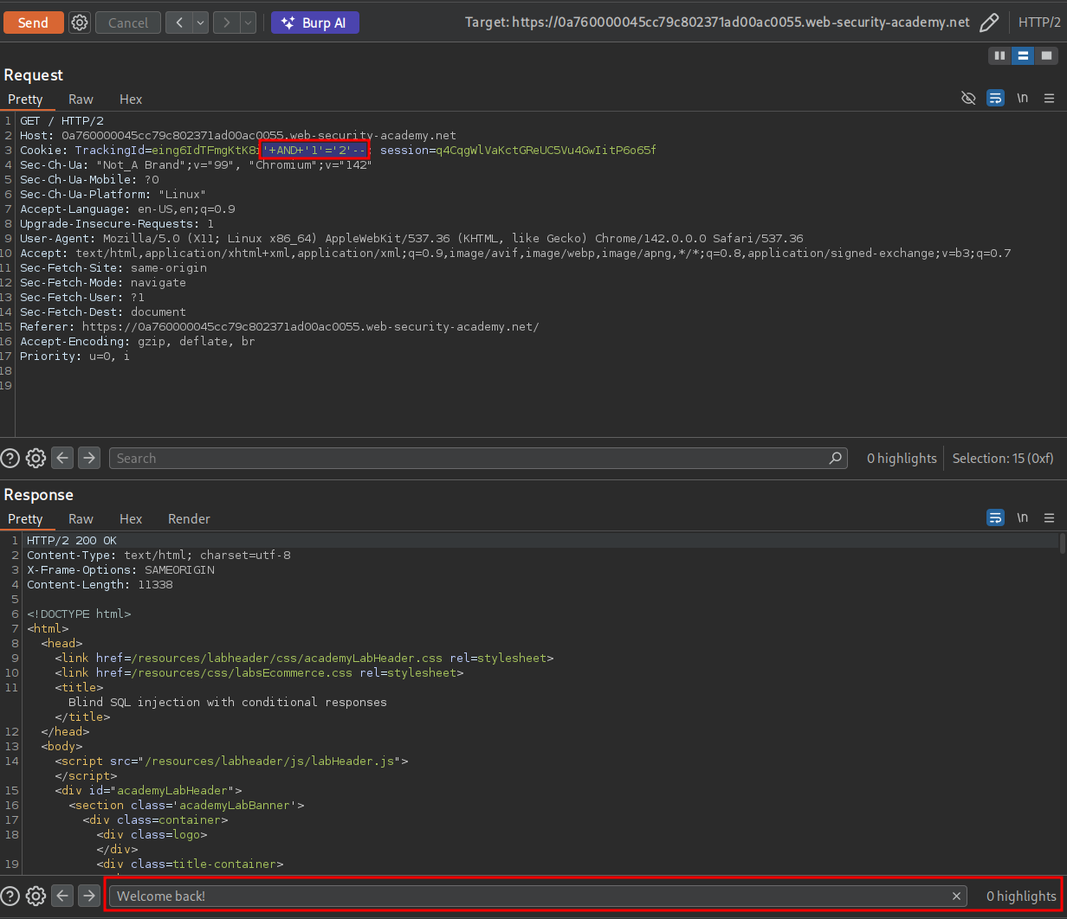
Task: Go to next match in response search
Action: 89,896
